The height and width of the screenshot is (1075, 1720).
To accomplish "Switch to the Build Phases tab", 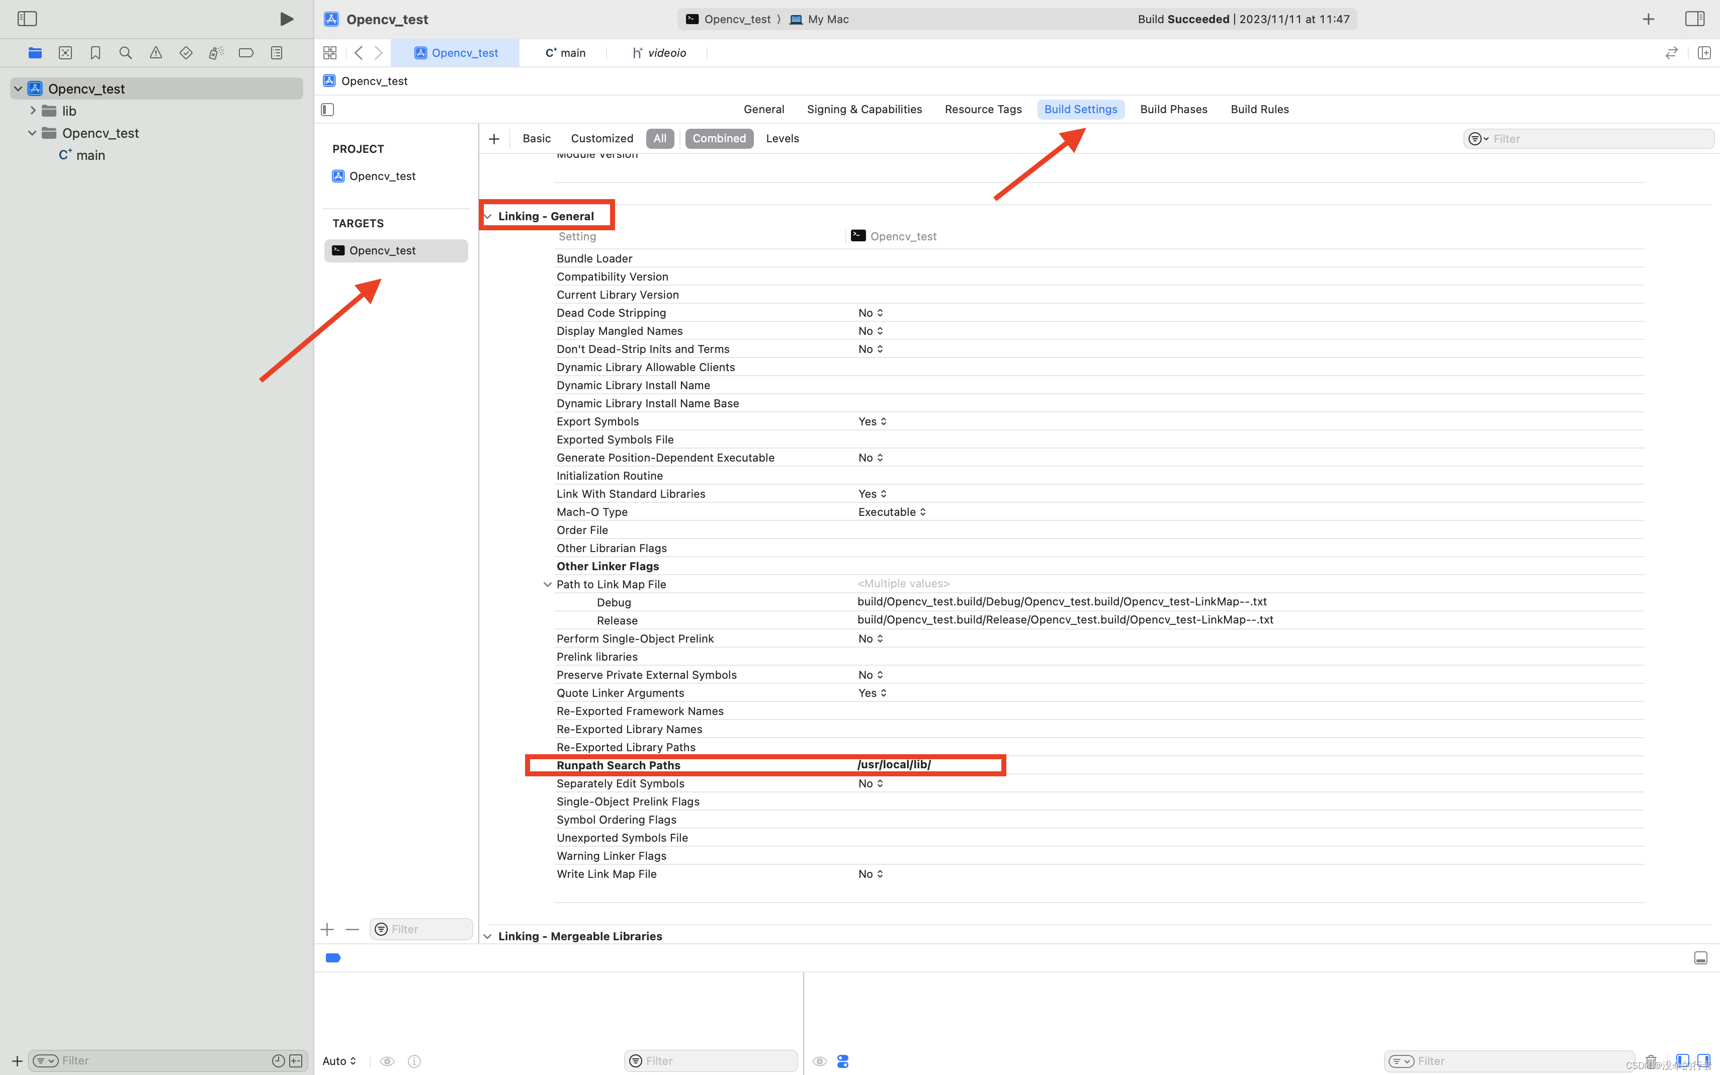I will [1173, 110].
